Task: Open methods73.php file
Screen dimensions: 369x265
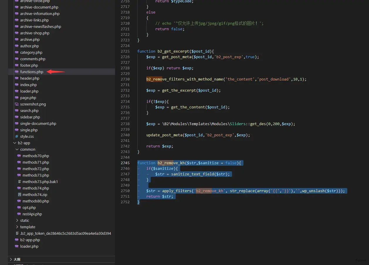Action: (x=36, y=175)
